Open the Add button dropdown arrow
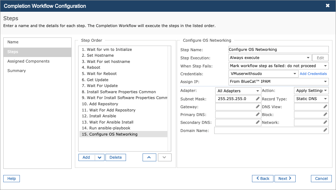 point(99,157)
